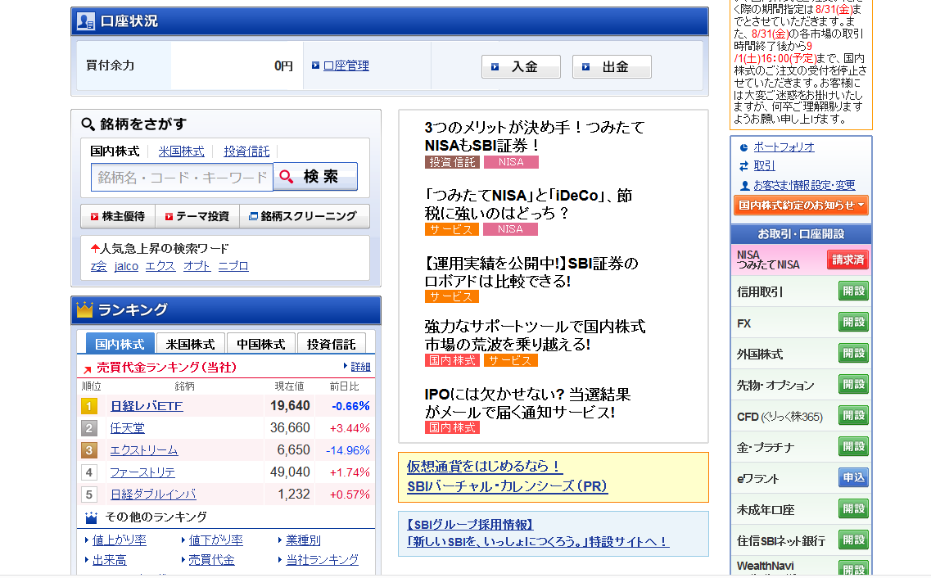Click the 出金 withdrawal button
The image size is (931, 578).
coord(612,66)
